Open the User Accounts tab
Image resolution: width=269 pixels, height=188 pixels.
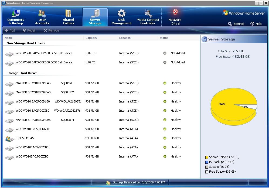pos(42,17)
